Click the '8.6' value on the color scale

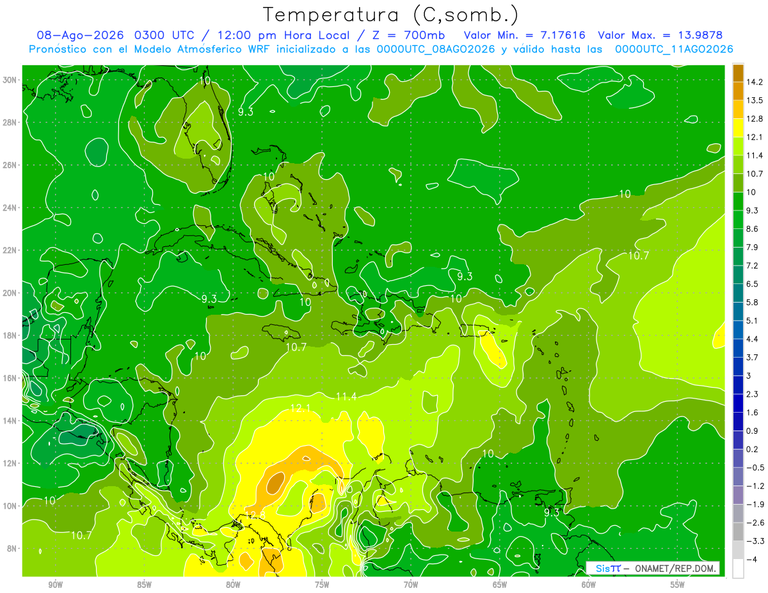tap(753, 228)
